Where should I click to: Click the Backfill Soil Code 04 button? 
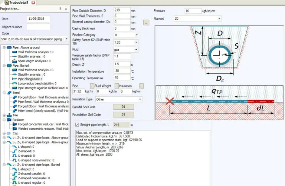point(123,107)
